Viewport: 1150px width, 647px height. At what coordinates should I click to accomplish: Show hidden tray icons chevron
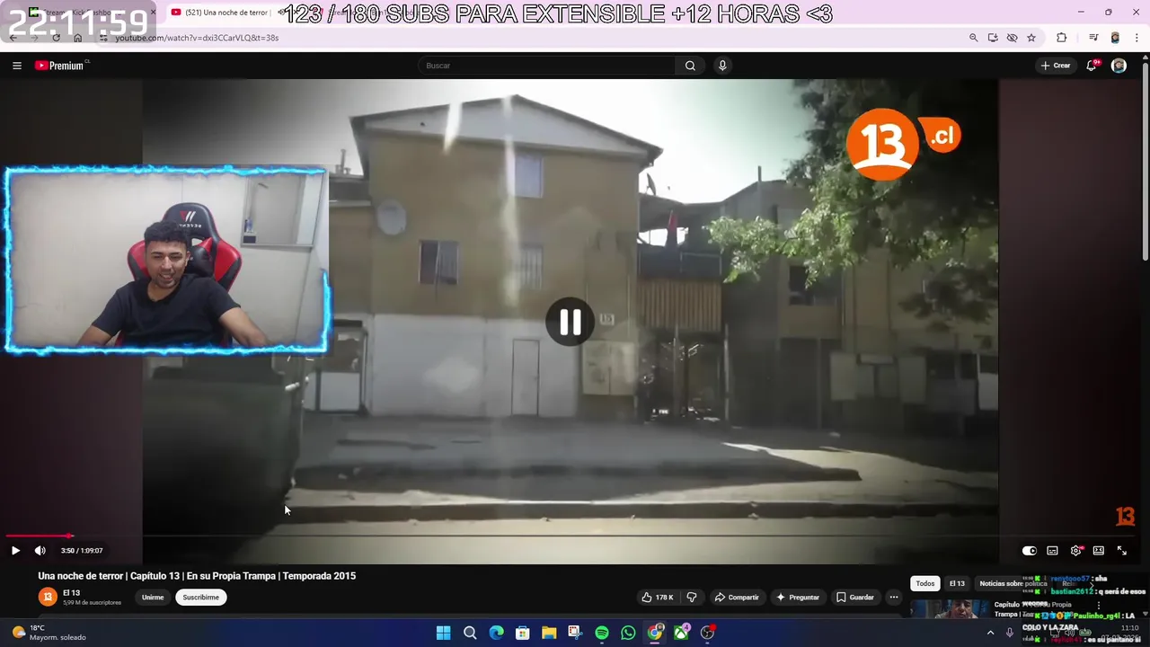click(x=991, y=633)
